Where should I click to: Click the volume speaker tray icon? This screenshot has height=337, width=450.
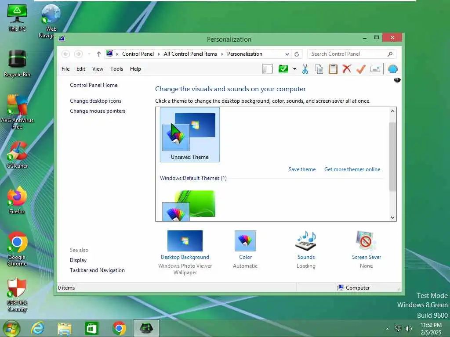click(408, 329)
